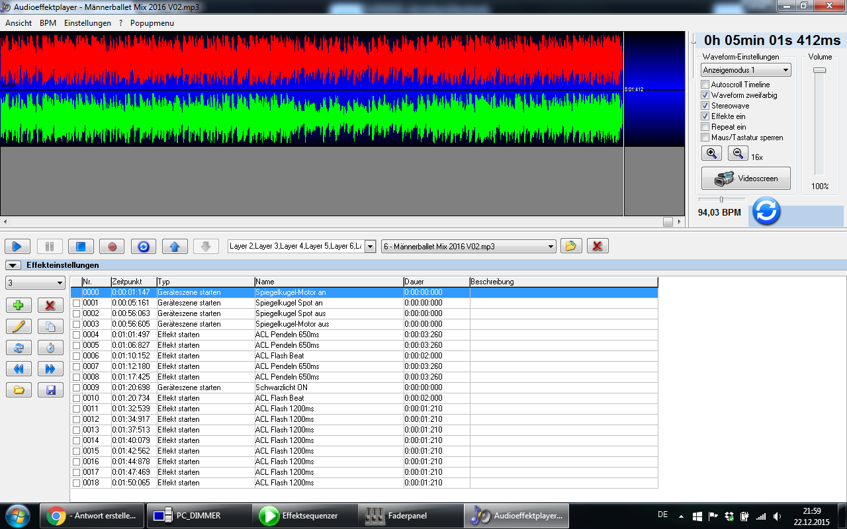847x529 pixels.
Task: Disable the Stereowave option
Action: (705, 105)
